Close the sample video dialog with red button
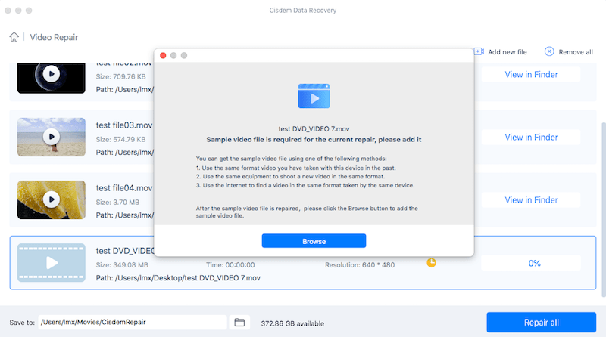 click(163, 55)
